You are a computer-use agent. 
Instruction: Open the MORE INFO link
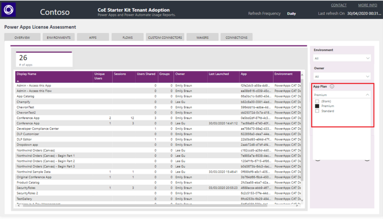pyautogui.click(x=367, y=5)
